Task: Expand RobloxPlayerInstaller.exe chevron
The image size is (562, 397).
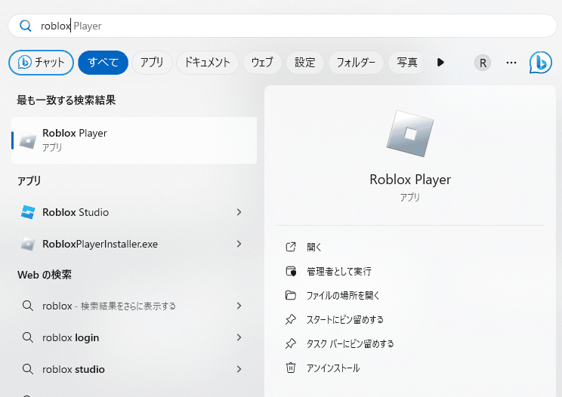Action: 239,244
